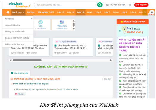Open the user avatar N
Viewport: 156px width, 110px height.
152,12
